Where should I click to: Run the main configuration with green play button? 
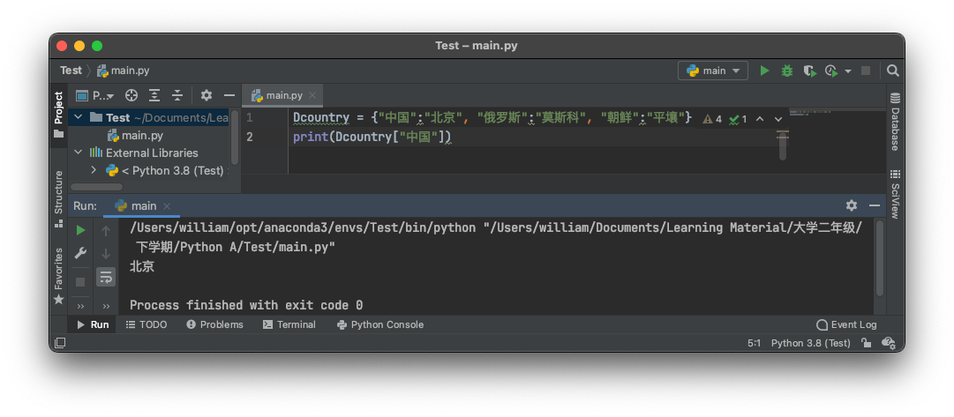click(x=764, y=71)
